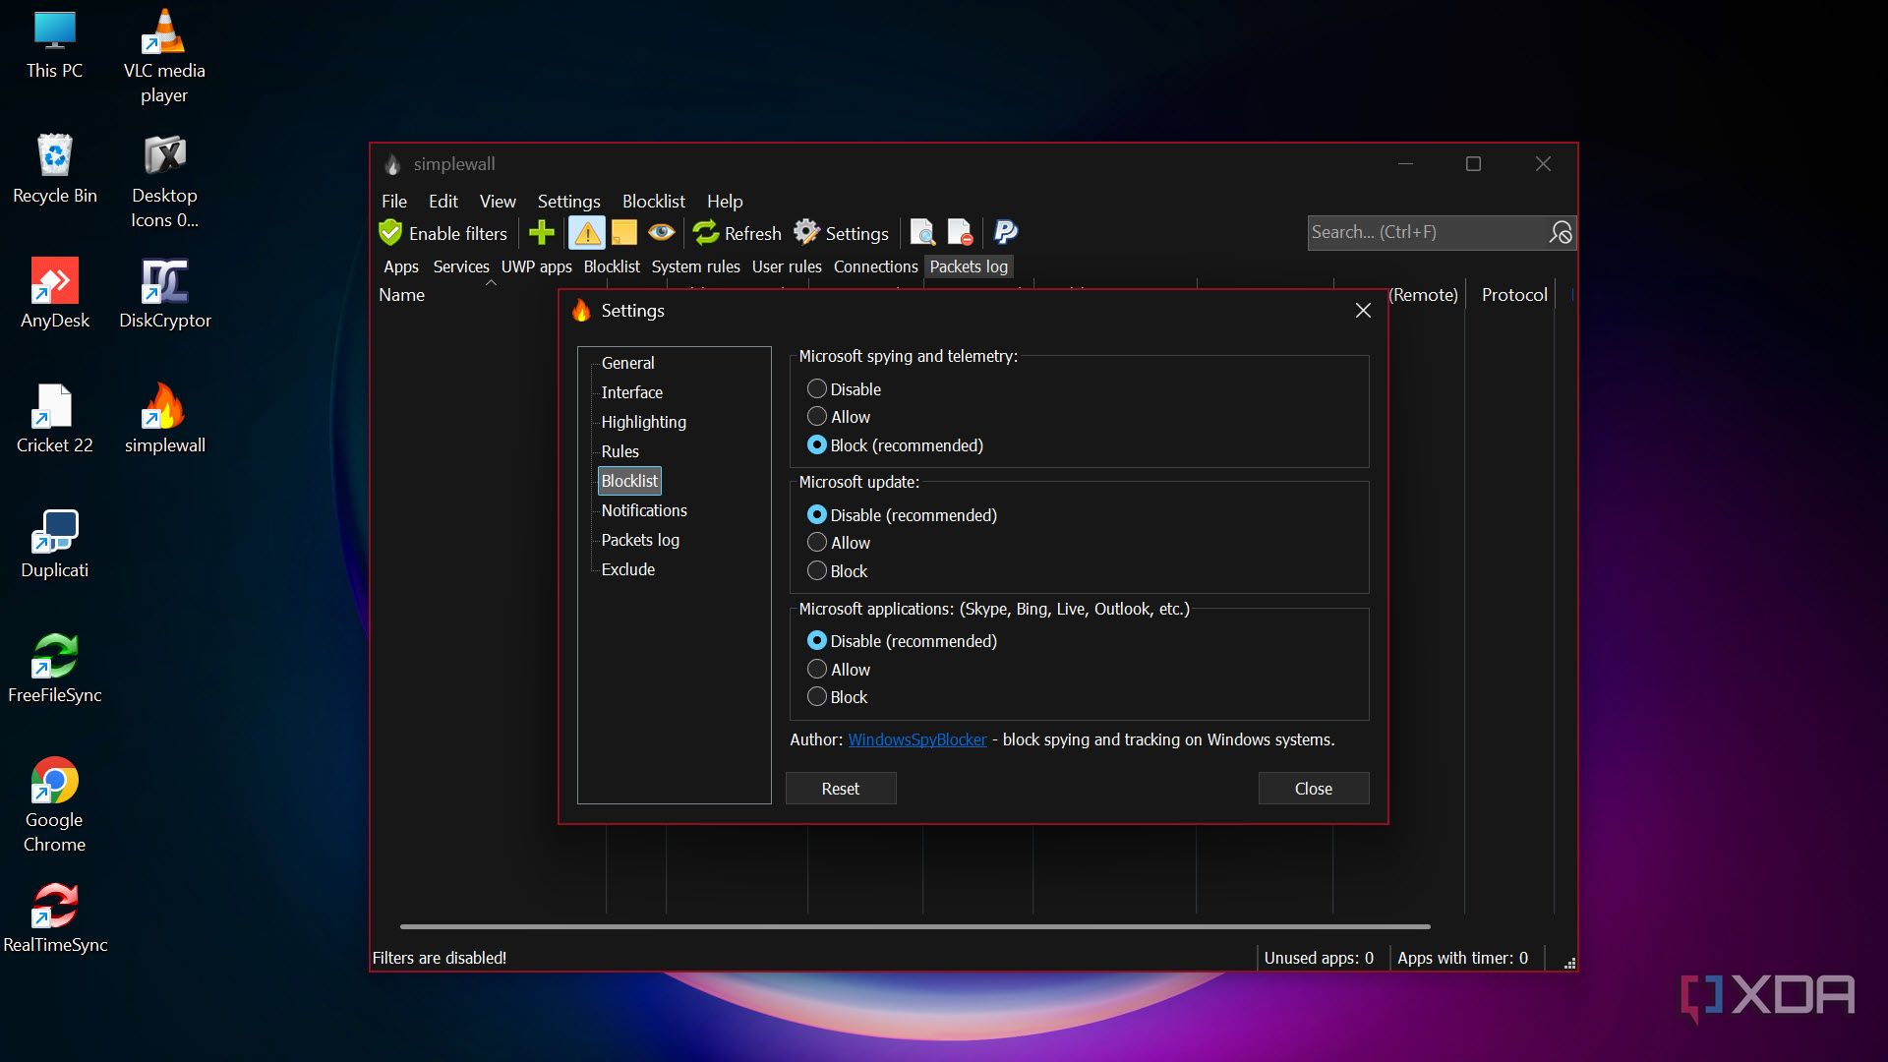This screenshot has height=1062, width=1888.
Task: Block Microsoft applications
Action: (816, 696)
